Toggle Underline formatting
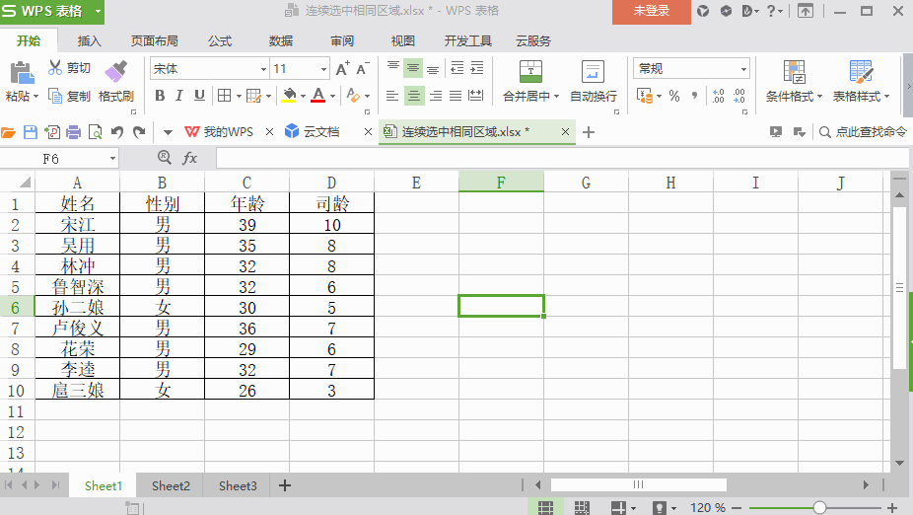Image resolution: width=913 pixels, height=515 pixels. click(x=199, y=96)
